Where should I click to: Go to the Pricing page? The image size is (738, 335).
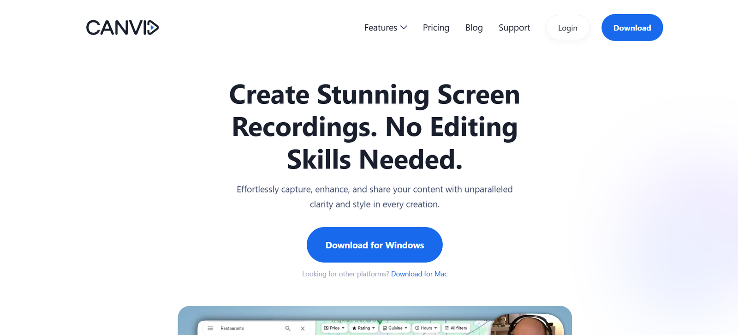[x=436, y=28]
